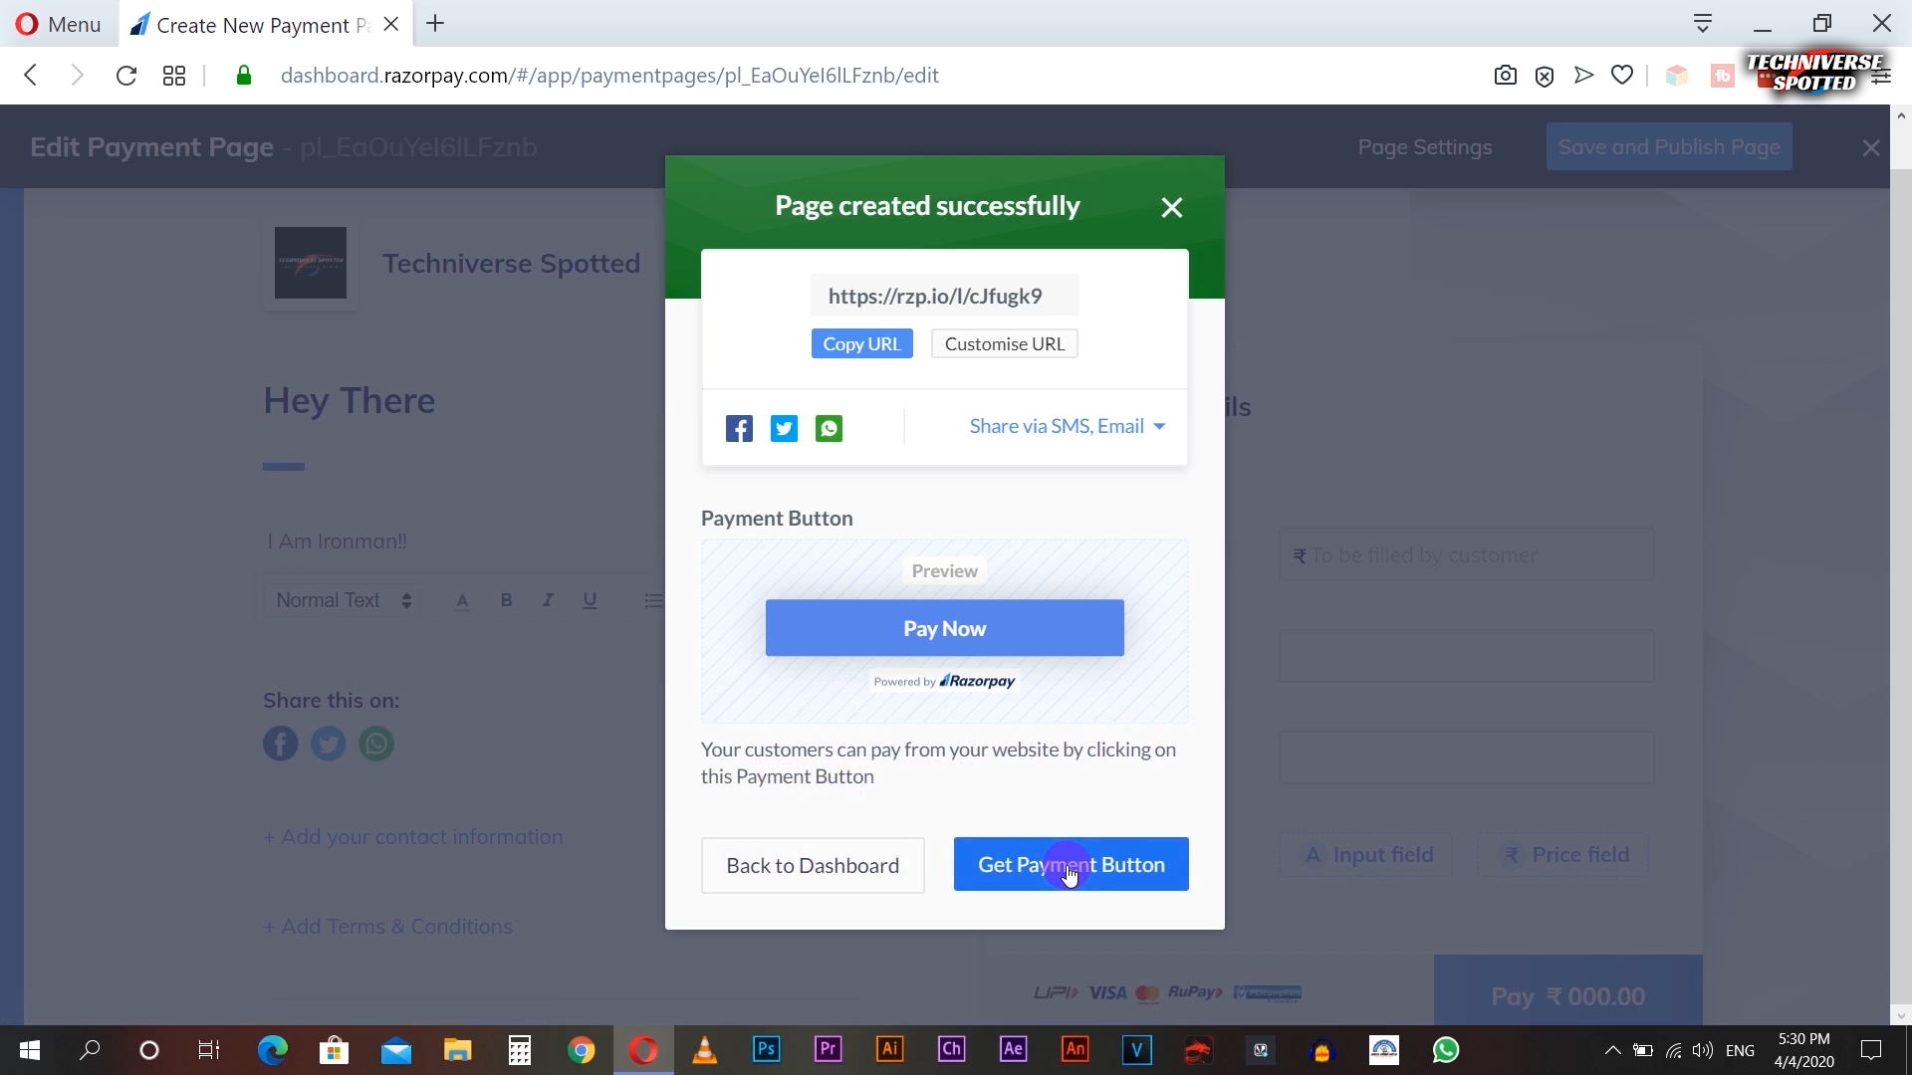
Task: Click the Copy URL button
Action: click(861, 343)
